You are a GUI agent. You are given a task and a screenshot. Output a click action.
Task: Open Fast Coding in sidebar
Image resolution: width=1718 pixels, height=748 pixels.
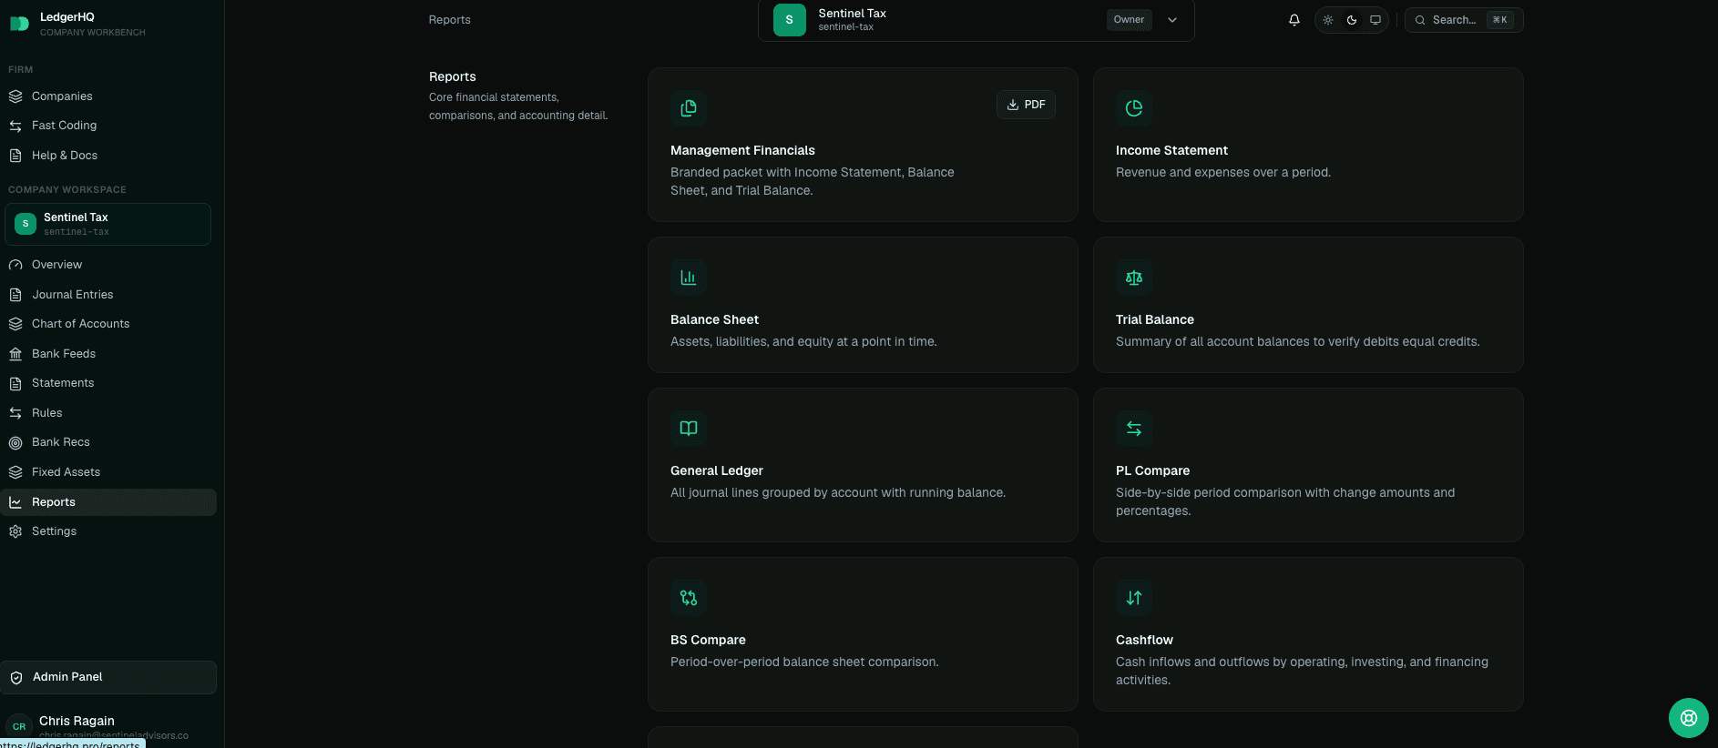(108, 126)
